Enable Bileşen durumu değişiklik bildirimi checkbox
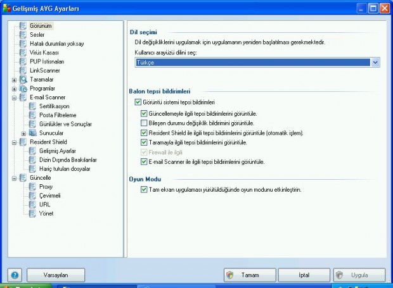Image resolution: width=393 pixels, height=288 pixels. tap(144, 123)
